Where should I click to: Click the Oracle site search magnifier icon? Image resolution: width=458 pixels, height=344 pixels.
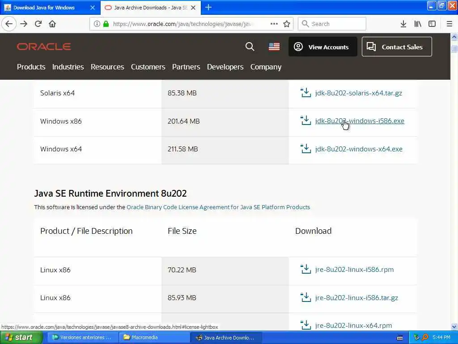250,47
